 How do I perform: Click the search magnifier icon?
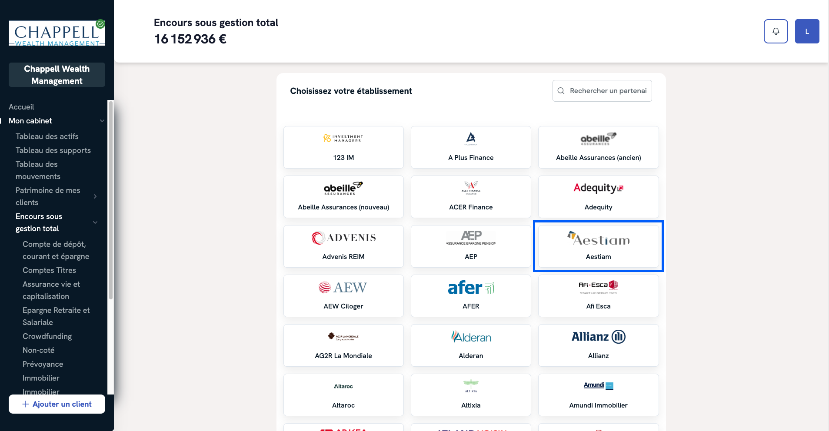[561, 91]
